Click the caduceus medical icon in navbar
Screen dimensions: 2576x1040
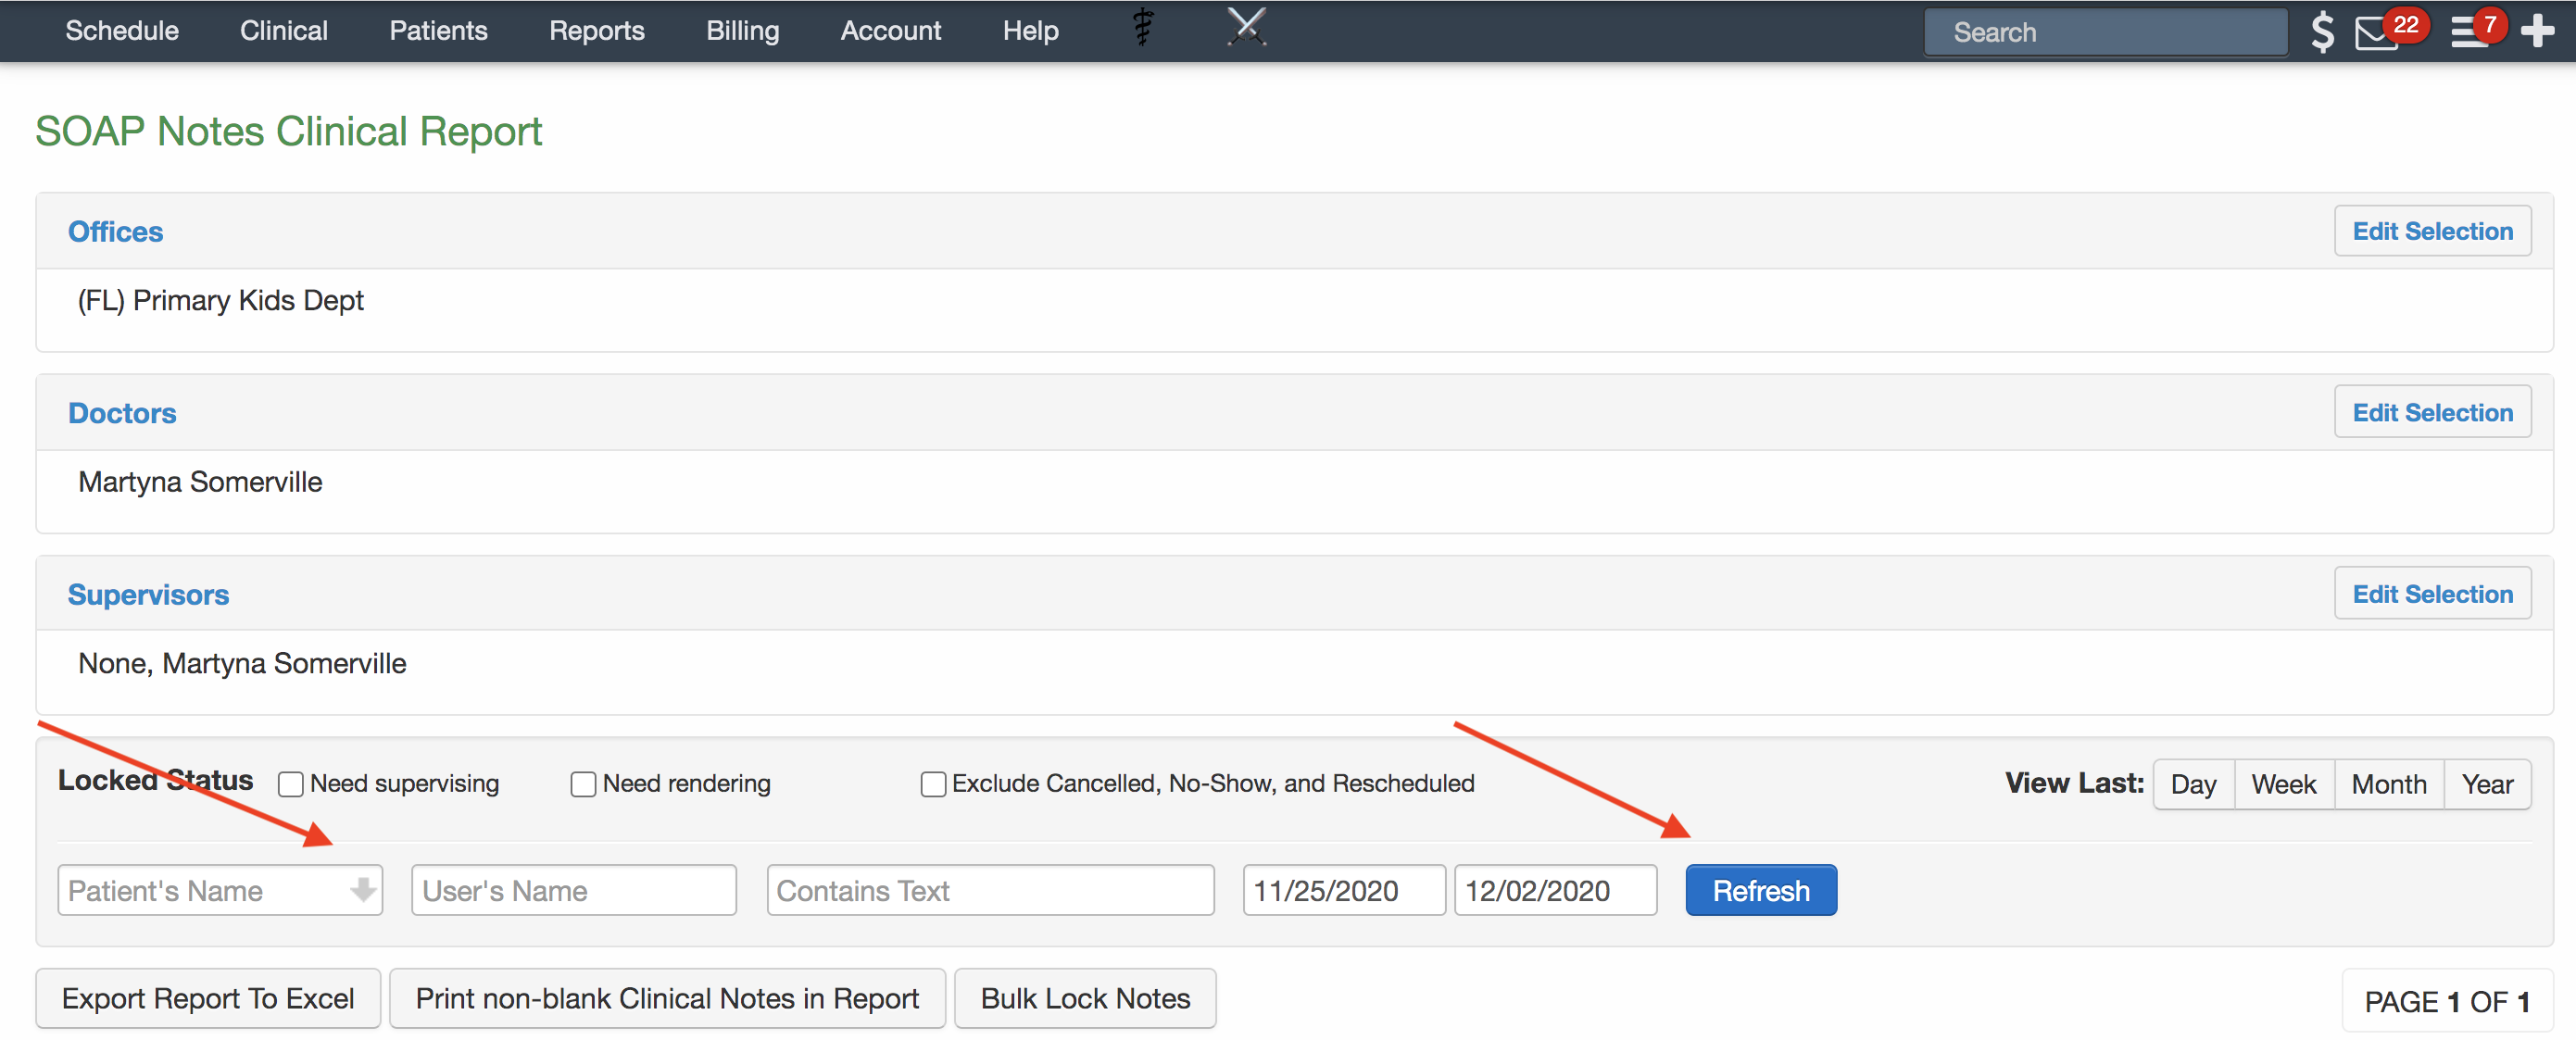tap(1143, 29)
